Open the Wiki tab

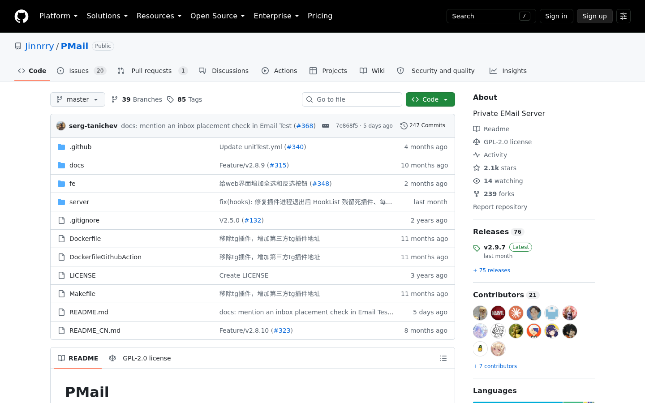tap(372, 71)
